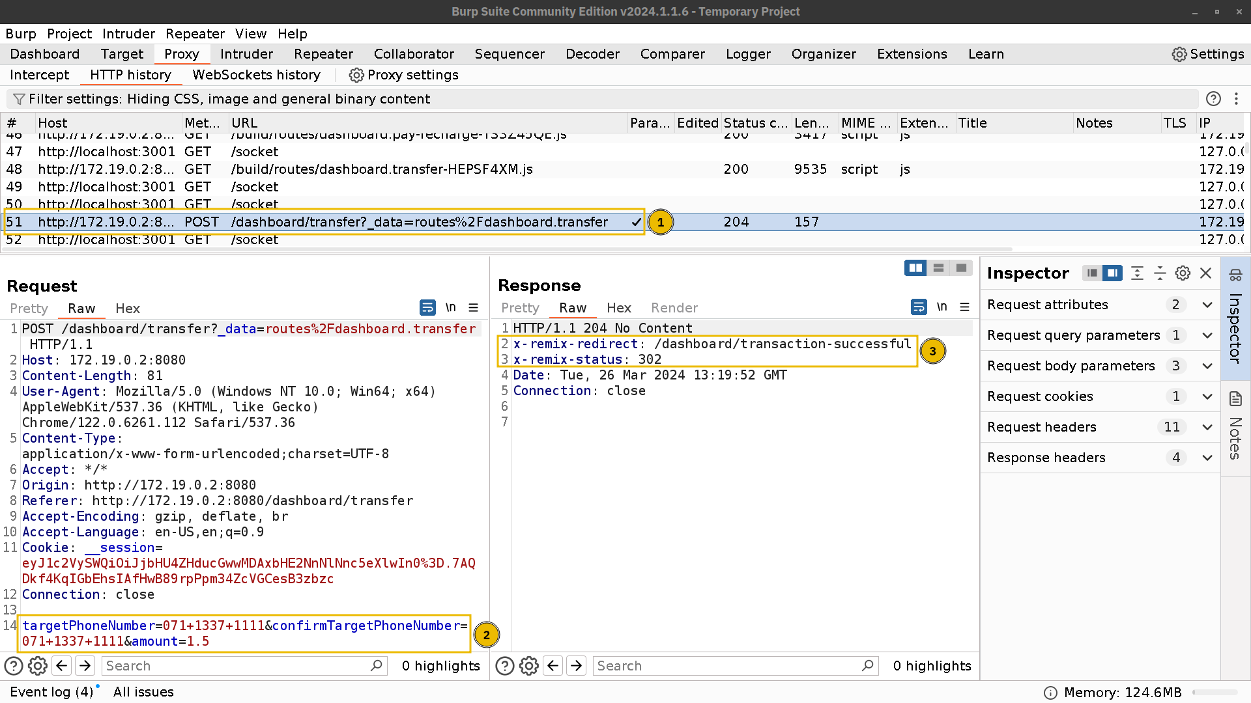
Task: Switch to the WebSockets history tab
Action: click(x=256, y=75)
